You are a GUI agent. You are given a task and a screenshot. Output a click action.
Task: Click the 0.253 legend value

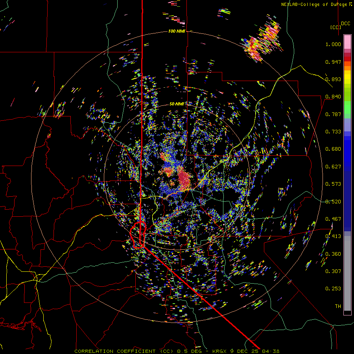[x=333, y=289]
